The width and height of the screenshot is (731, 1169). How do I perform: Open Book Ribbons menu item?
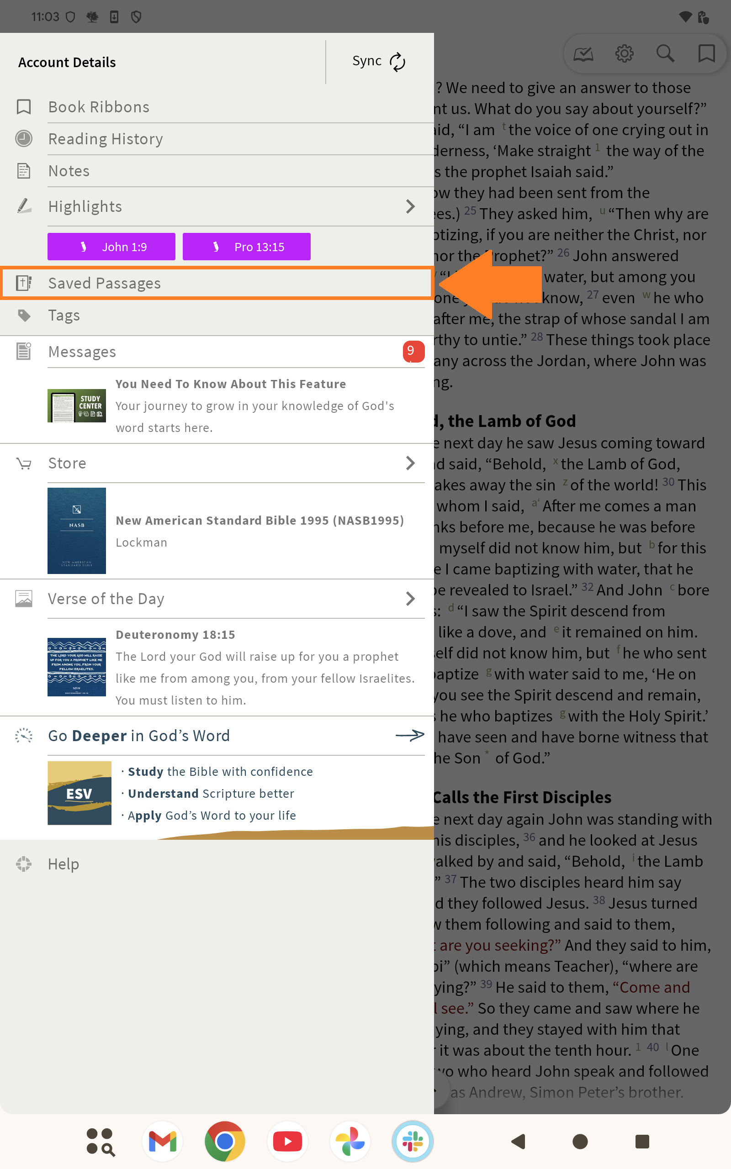(x=99, y=107)
